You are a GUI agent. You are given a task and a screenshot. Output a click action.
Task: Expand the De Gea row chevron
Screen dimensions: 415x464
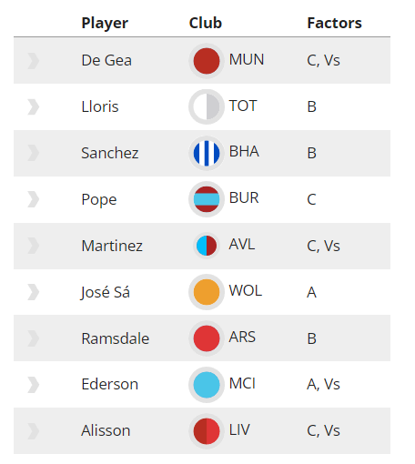(33, 61)
